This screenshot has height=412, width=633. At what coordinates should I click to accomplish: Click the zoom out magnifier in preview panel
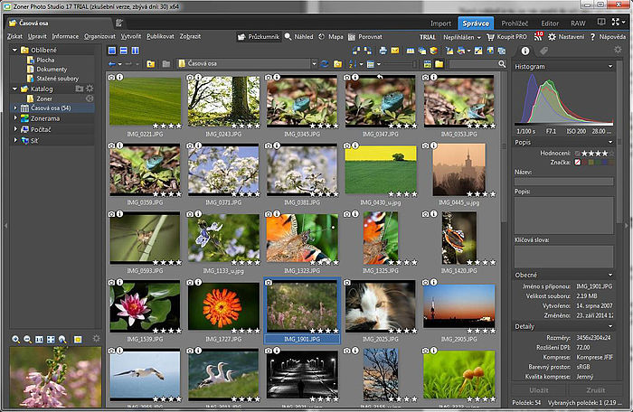point(28,339)
